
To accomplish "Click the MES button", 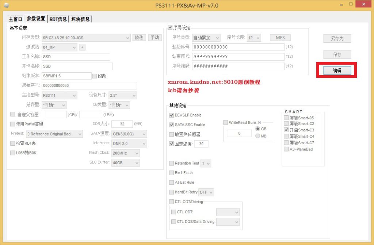I will click(280, 38).
